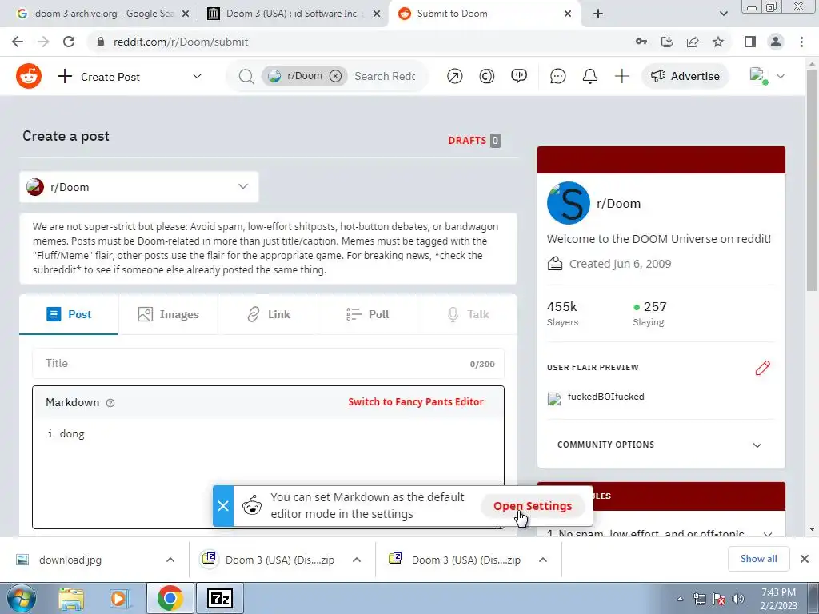Open the Reddit home logo
The width and height of the screenshot is (819, 614).
[29, 76]
